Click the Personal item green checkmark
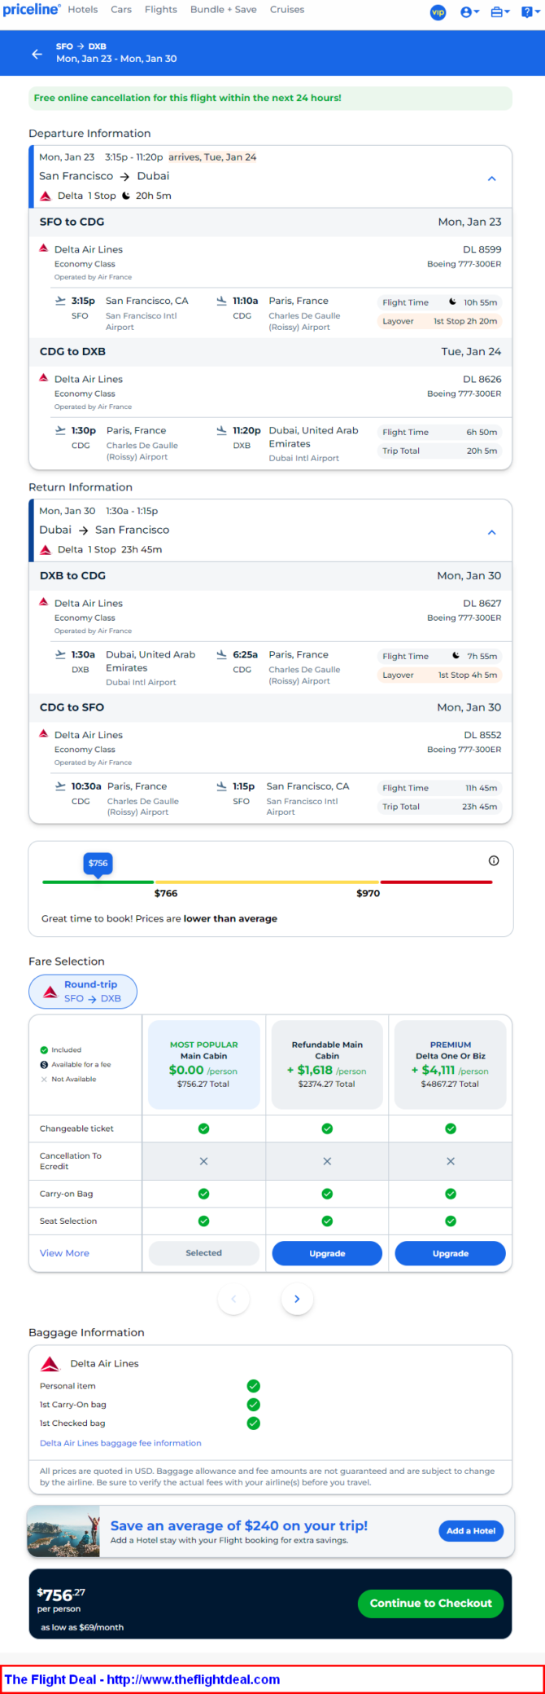This screenshot has width=545, height=1694. click(x=254, y=1385)
